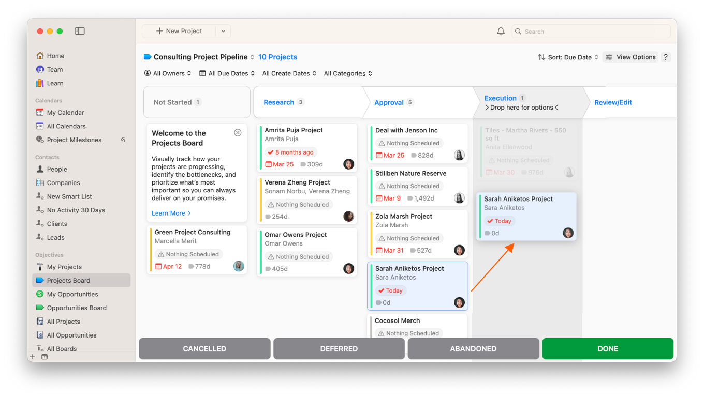Viewport: 704px width, 398px height.
Task: Select the Review/Edit stage header
Action: (x=613, y=102)
